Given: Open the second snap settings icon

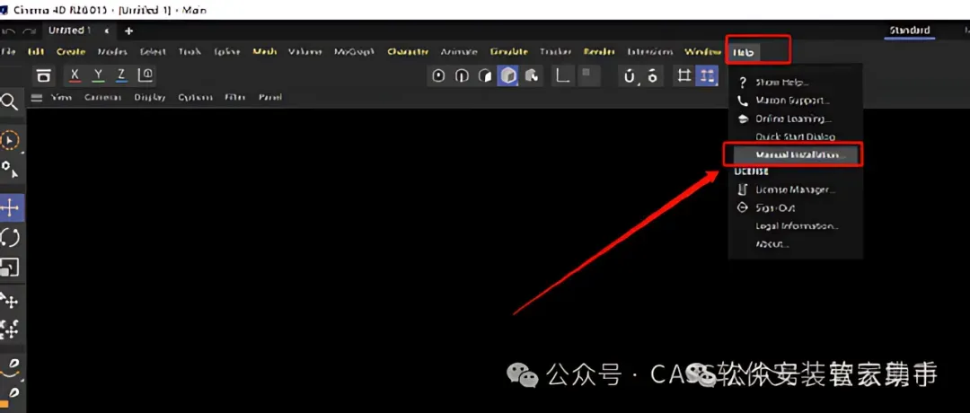Looking at the screenshot, I should [x=652, y=76].
